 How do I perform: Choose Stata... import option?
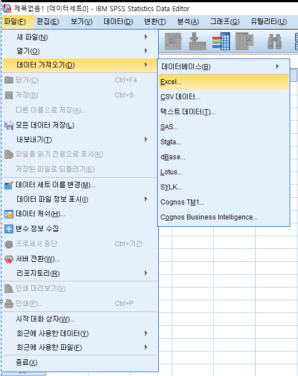pyautogui.click(x=223, y=142)
